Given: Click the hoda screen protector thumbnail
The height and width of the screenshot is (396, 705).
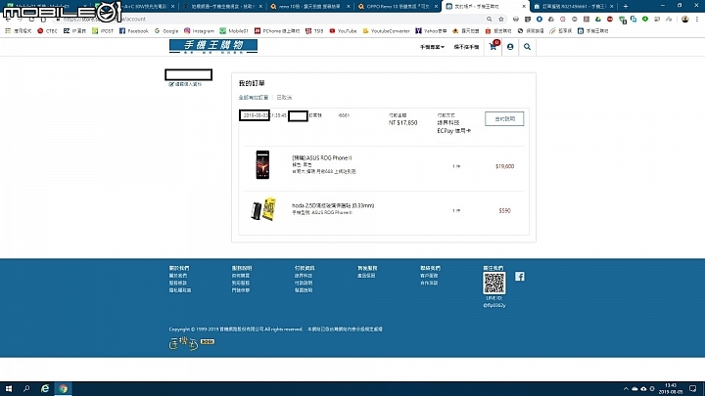Looking at the screenshot, I should click(263, 209).
